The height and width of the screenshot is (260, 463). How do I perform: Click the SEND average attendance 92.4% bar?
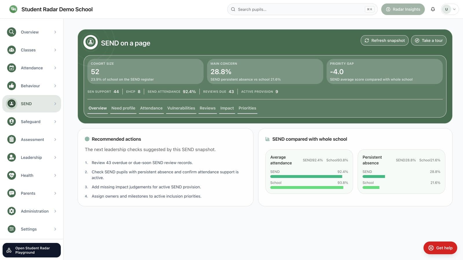pyautogui.click(x=306, y=177)
